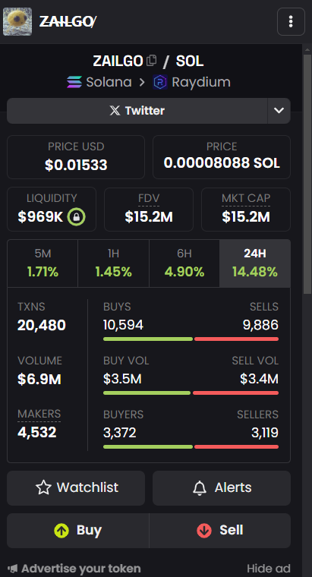Click the TXNS 20,480 value
Viewport: 312px width, 577px height.
coord(42,325)
